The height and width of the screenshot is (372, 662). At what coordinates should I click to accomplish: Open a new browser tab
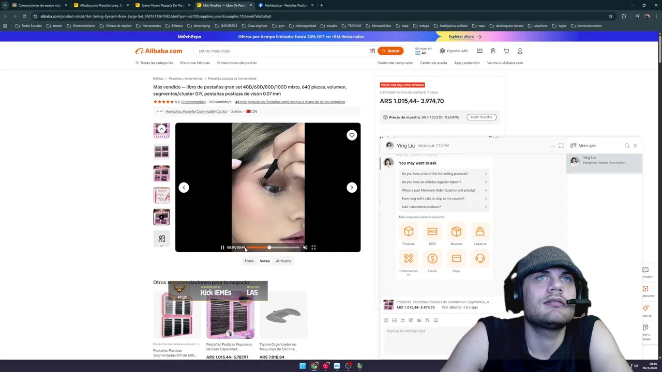(321, 5)
